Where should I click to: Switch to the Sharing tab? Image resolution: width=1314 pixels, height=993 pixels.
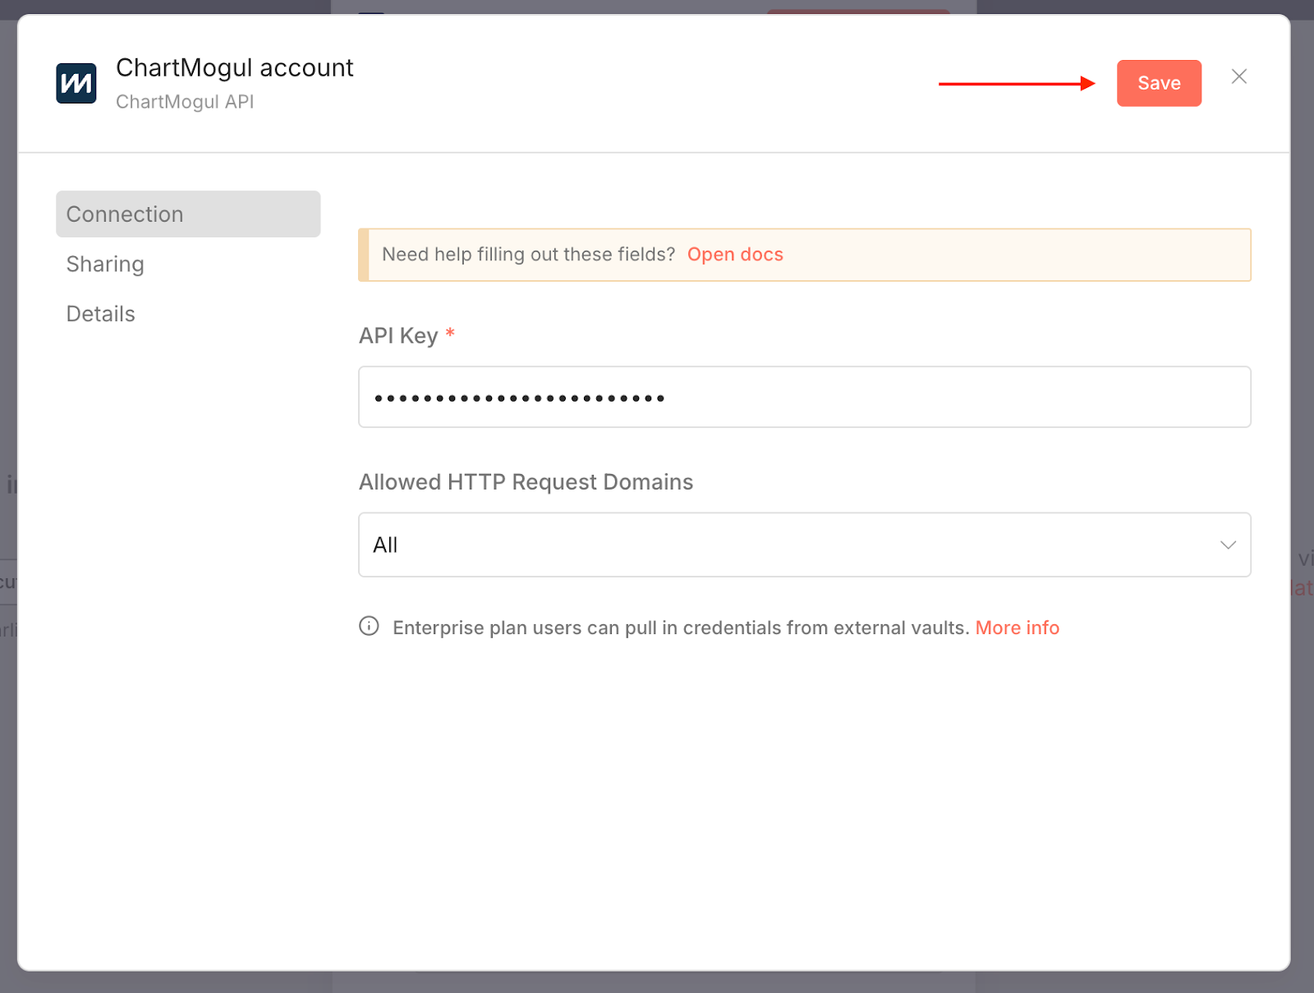[104, 264]
